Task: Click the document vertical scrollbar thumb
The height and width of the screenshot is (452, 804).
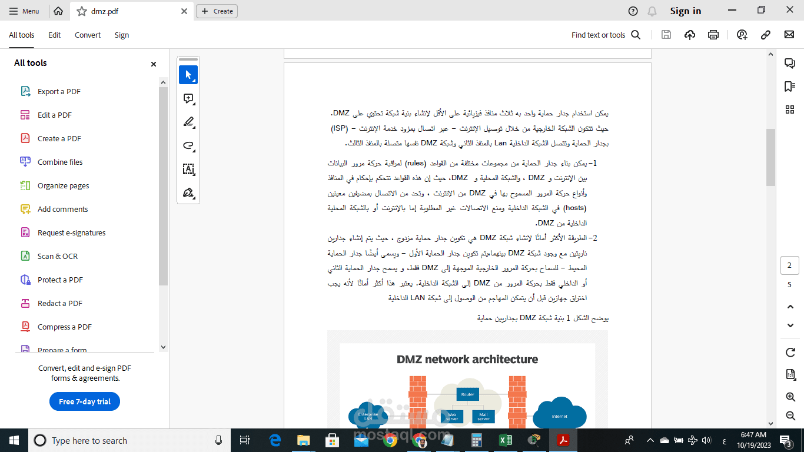Action: click(770, 157)
